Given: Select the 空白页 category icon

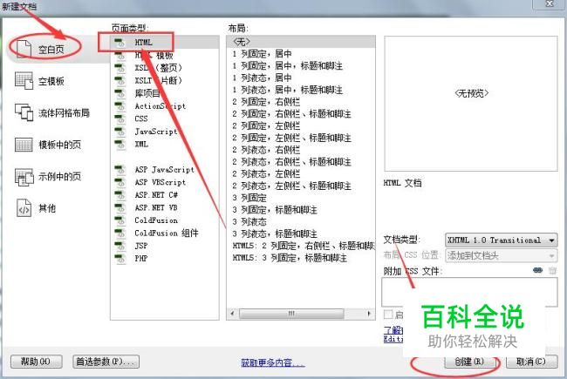Looking at the screenshot, I should 24,49.
